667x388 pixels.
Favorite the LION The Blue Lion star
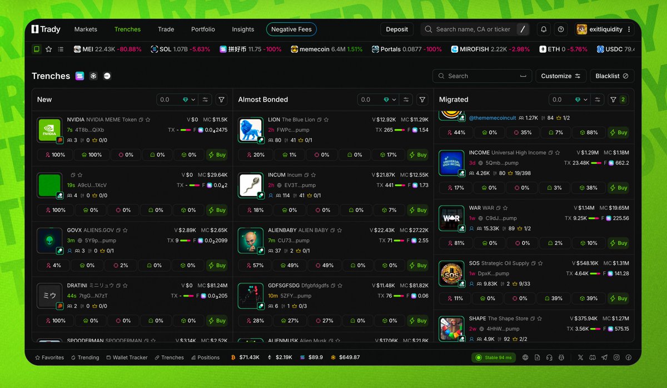click(x=326, y=119)
